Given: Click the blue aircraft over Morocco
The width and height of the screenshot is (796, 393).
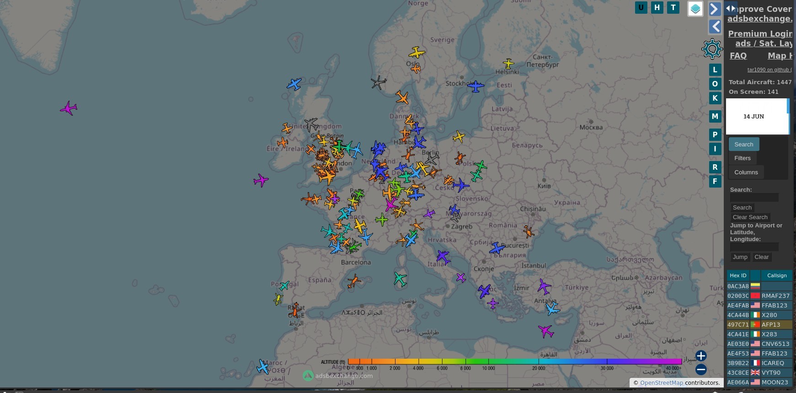Looking at the screenshot, I should pyautogui.click(x=263, y=366).
